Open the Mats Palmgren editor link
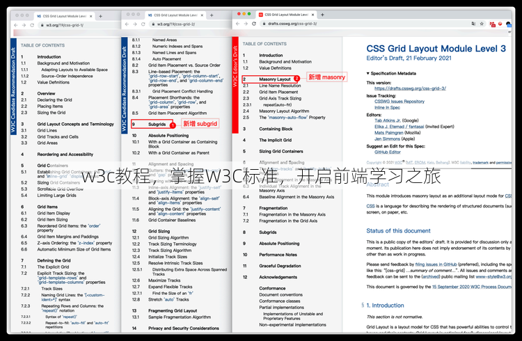This screenshot has width=522, height=341. pos(389,133)
